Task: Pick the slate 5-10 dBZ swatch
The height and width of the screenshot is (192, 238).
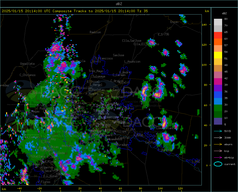Action: click(218, 121)
